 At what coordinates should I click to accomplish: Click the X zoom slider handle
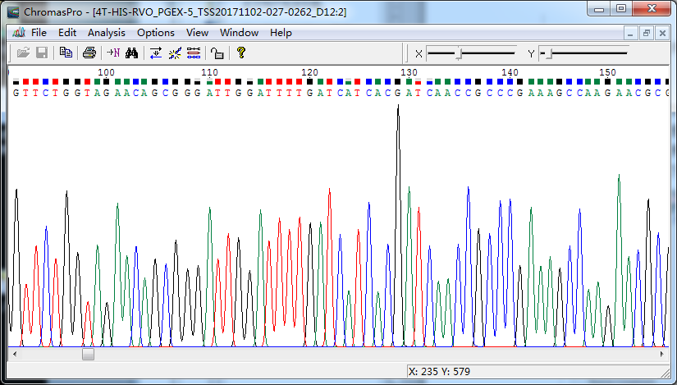(459, 53)
